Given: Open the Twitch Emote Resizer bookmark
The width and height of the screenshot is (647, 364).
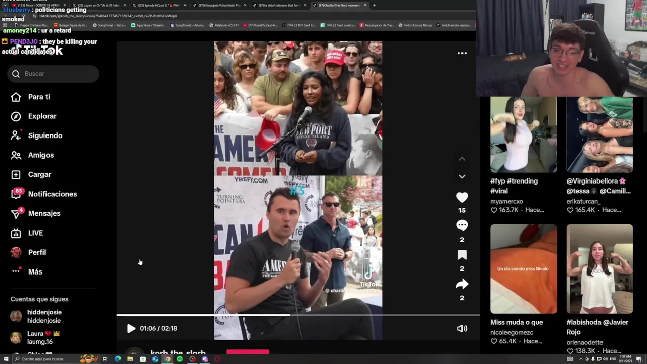Looking at the screenshot, I should [415, 25].
